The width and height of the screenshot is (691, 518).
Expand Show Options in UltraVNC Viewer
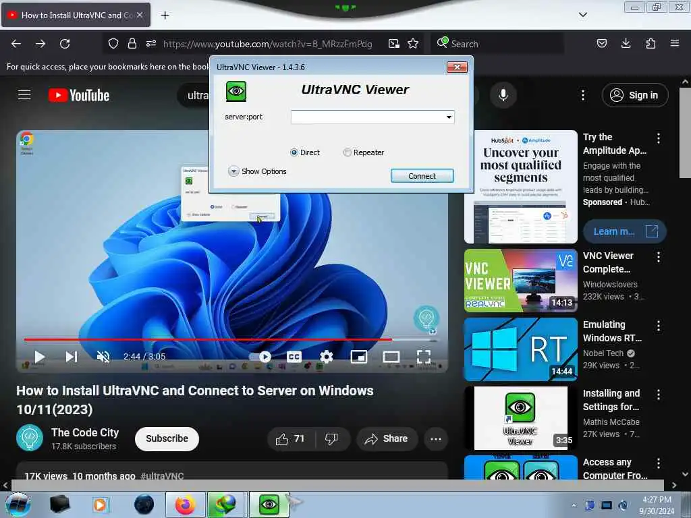pyautogui.click(x=257, y=171)
